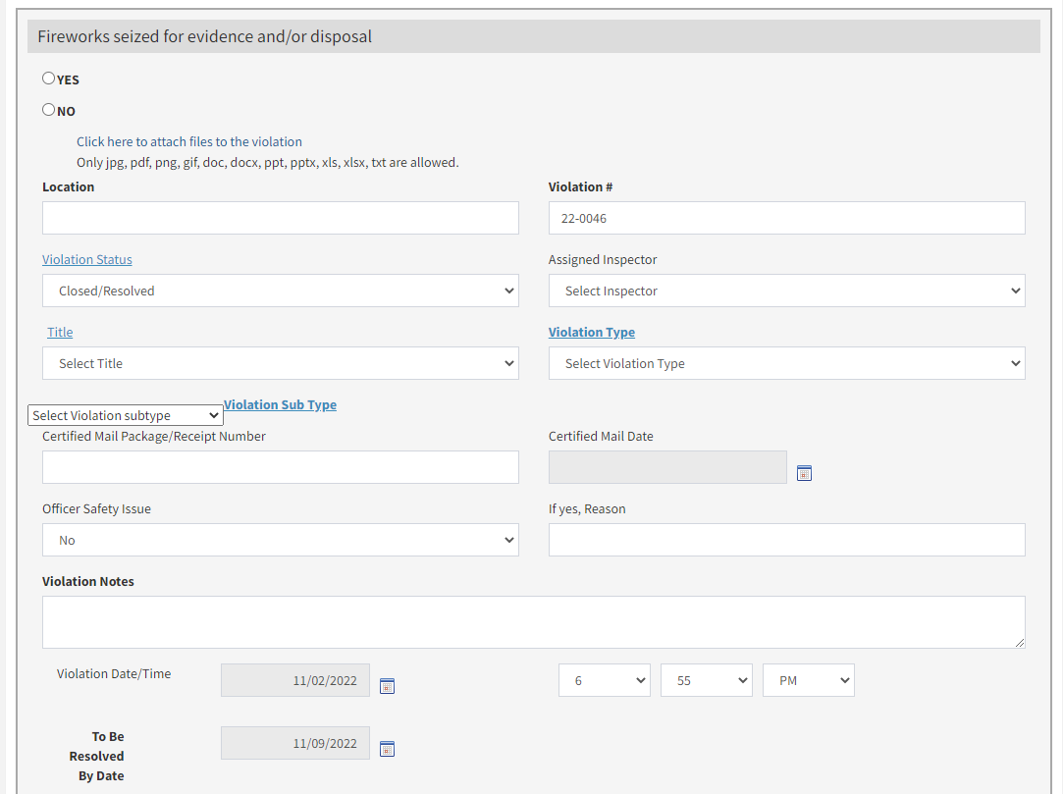Open the Violation Status dropdown
This screenshot has height=794, width=1063.
click(281, 291)
